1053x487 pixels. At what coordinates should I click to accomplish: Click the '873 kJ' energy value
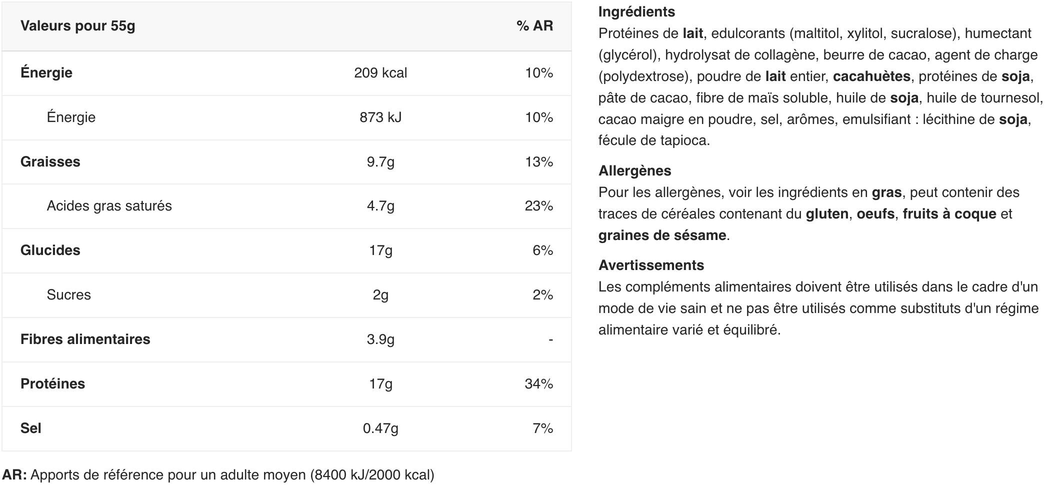(380, 117)
